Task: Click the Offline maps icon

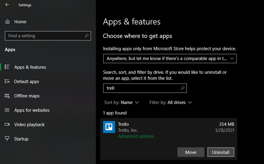Action: point(7,96)
